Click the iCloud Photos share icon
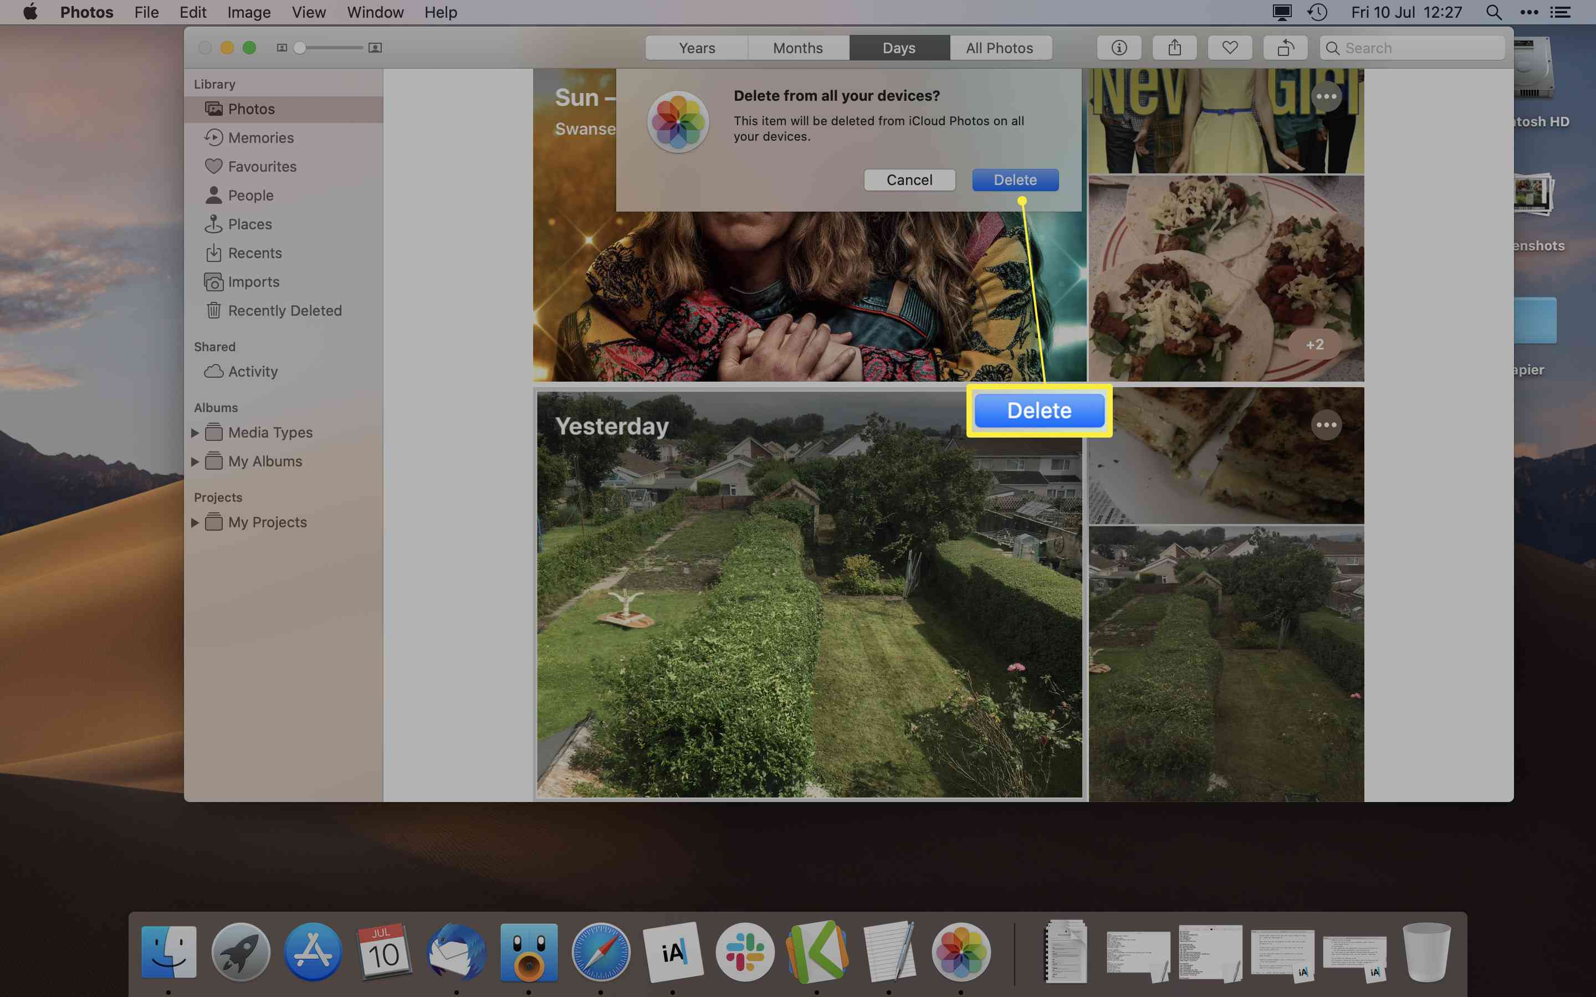 click(x=1174, y=47)
